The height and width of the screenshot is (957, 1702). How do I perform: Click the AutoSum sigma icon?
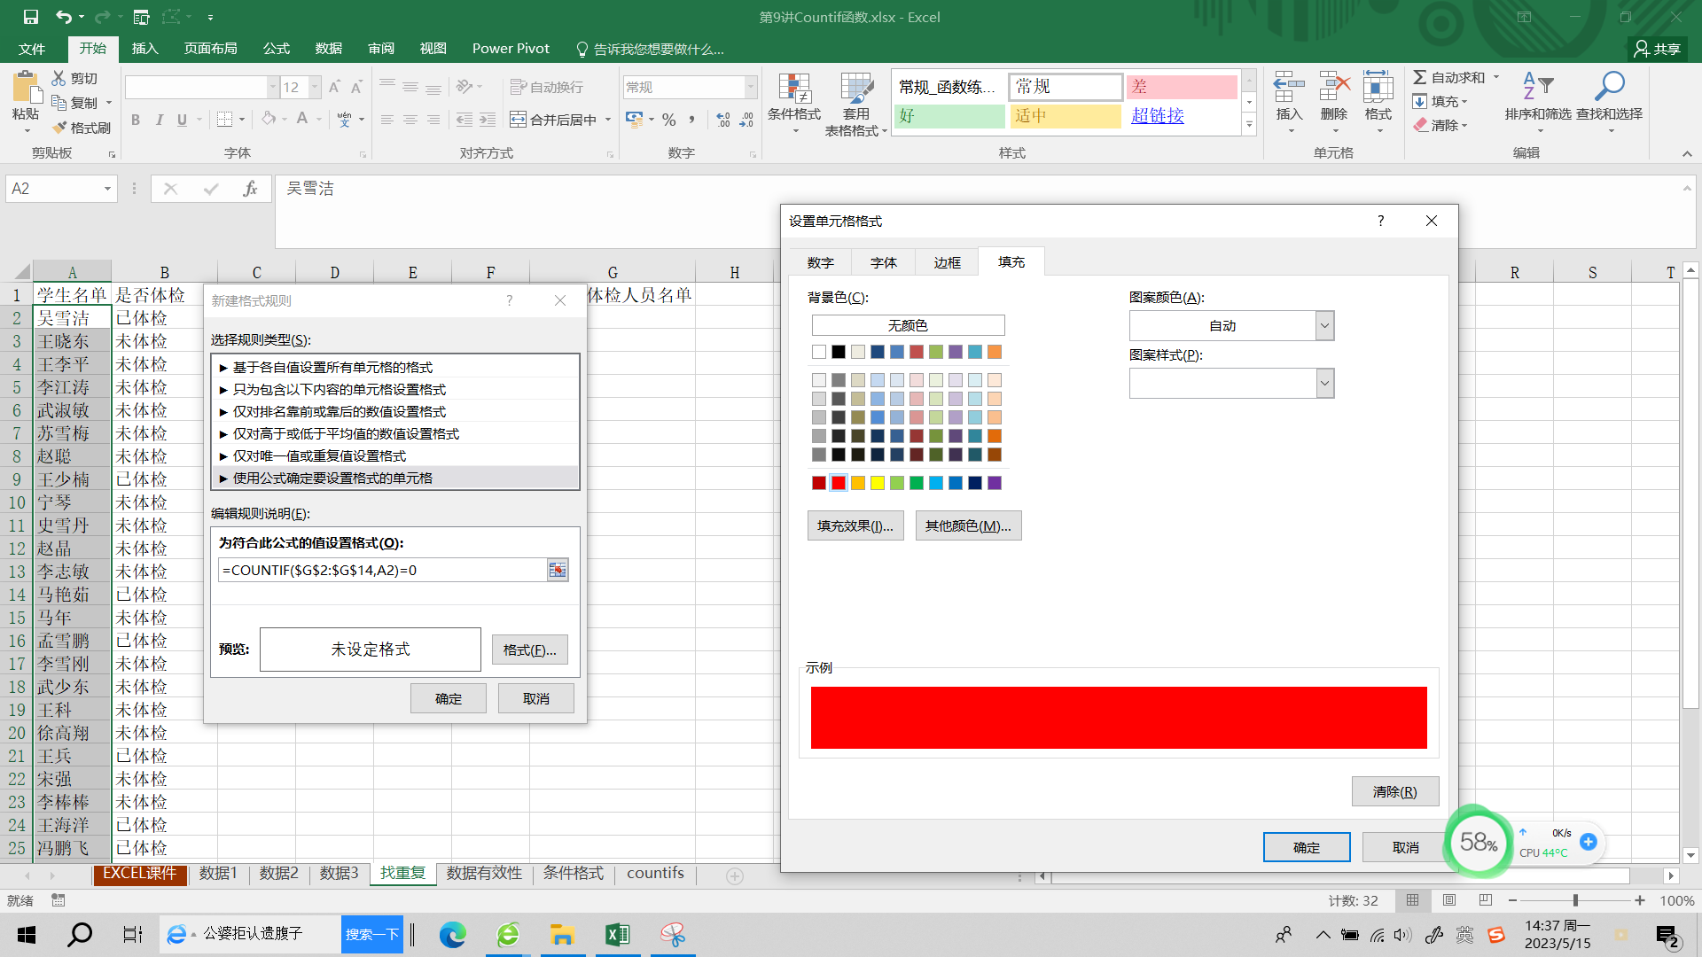[x=1420, y=77]
